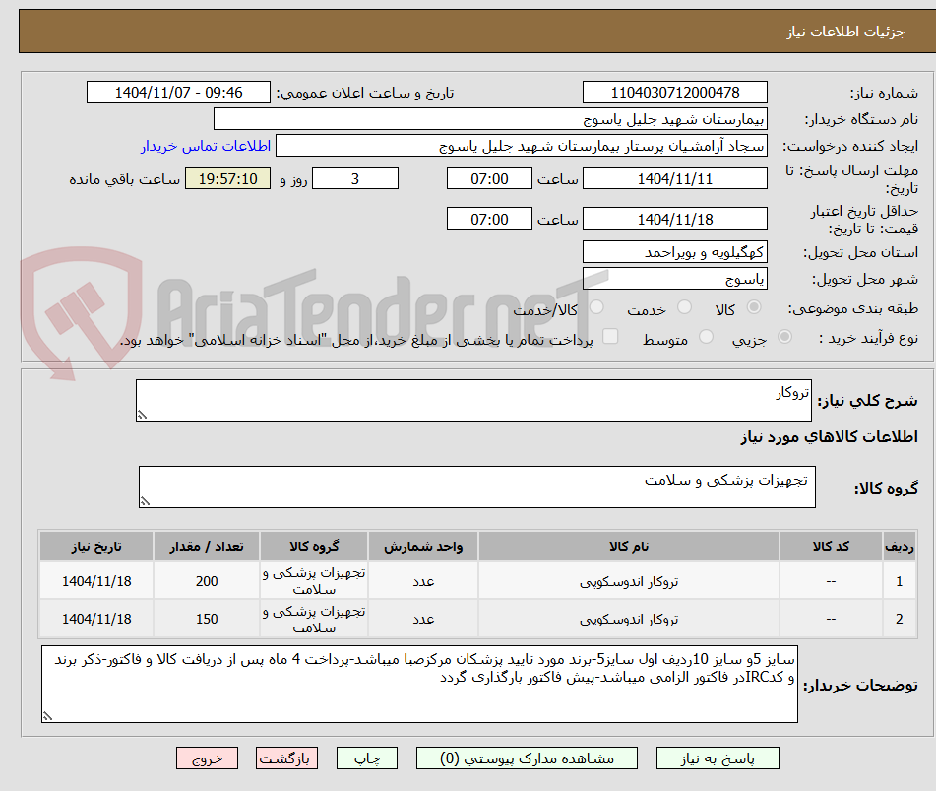Image resolution: width=936 pixels, height=791 pixels.
Task: Click the کد کالا column header
Action: click(831, 546)
